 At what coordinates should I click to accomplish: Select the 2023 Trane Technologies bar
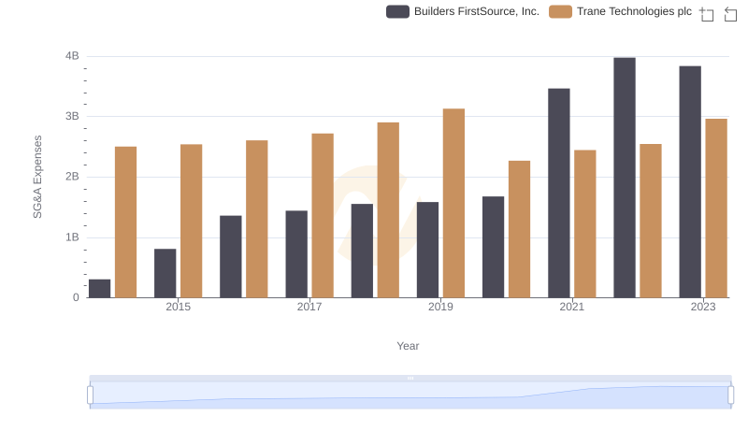coord(716,208)
